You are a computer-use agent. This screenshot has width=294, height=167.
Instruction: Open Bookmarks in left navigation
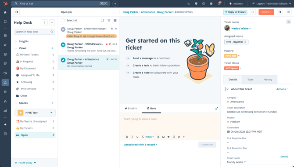5,22
